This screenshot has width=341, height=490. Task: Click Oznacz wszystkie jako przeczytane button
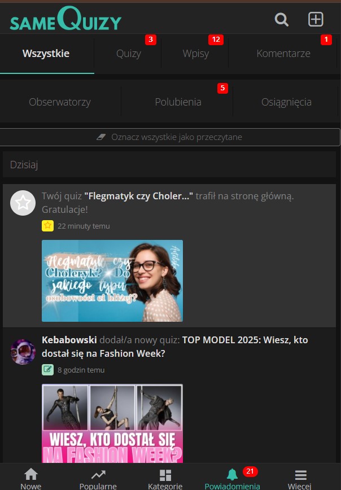coord(171,137)
